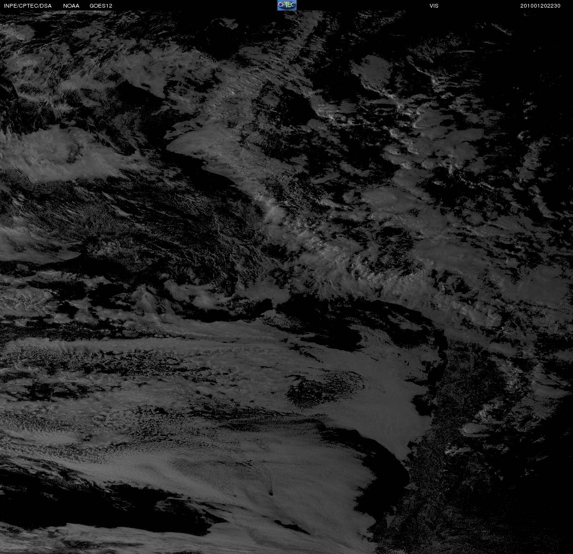Click the VIS channel label
Viewport: 573px width, 554px height.
[434, 6]
